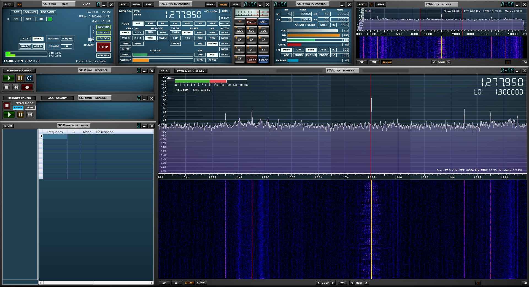Toggle squelch SQLC button
The width and height of the screenshot is (529, 287).
pos(126,55)
